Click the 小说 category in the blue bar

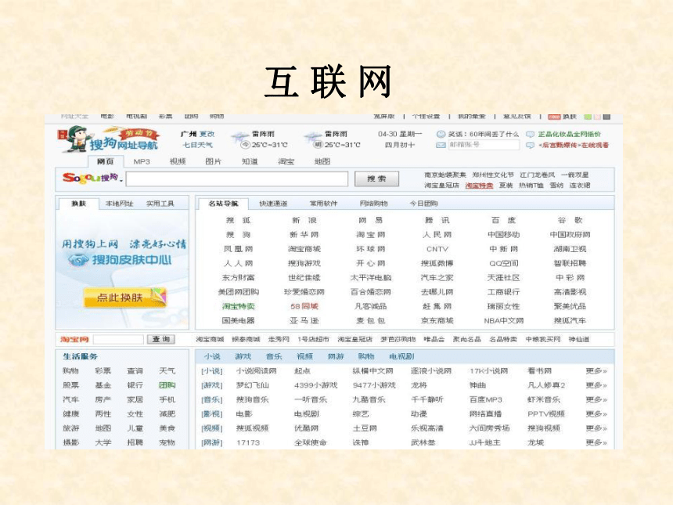coord(212,356)
